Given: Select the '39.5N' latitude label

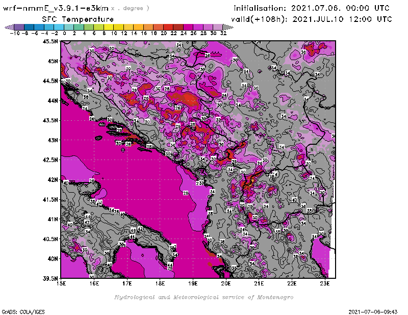Looking at the screenshot, I should pyautogui.click(x=50, y=279).
